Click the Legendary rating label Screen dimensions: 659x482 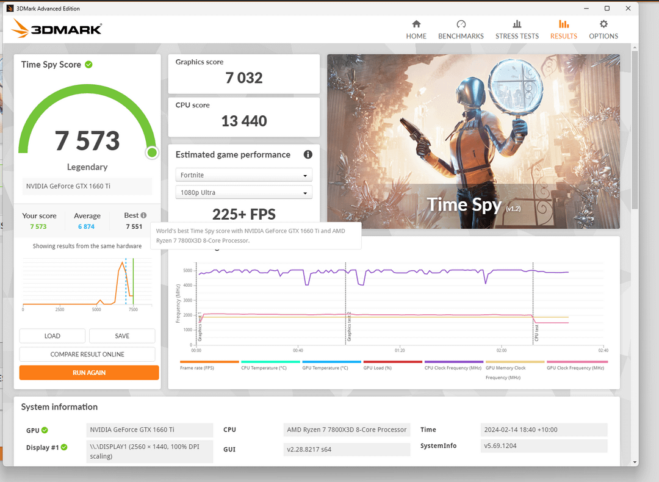[x=87, y=167]
